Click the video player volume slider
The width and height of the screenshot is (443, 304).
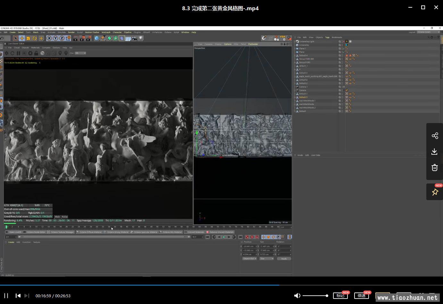click(x=315, y=296)
